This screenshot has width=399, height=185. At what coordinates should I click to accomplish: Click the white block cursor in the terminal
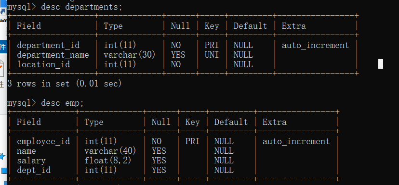380,64
